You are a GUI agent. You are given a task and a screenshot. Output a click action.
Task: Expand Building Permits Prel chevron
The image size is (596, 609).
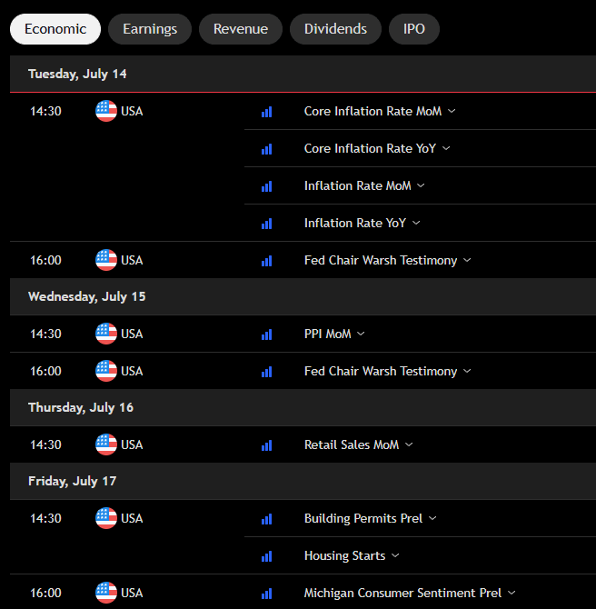[x=432, y=518]
